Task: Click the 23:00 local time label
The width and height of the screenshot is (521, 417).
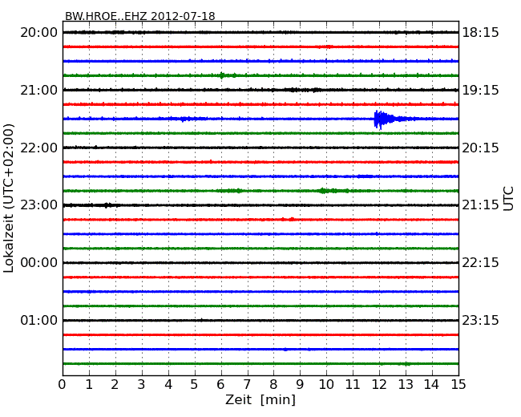Action: coord(39,205)
